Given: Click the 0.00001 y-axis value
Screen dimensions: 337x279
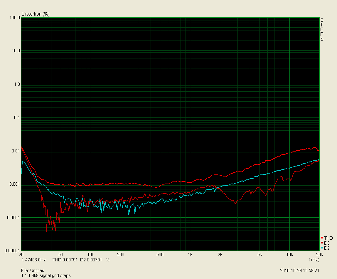Looking at the screenshot, I should (12, 251).
